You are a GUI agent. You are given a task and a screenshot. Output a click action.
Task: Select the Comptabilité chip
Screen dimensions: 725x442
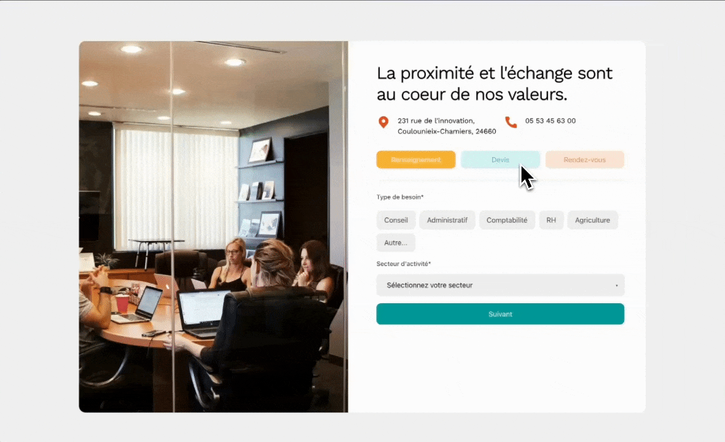[507, 220]
